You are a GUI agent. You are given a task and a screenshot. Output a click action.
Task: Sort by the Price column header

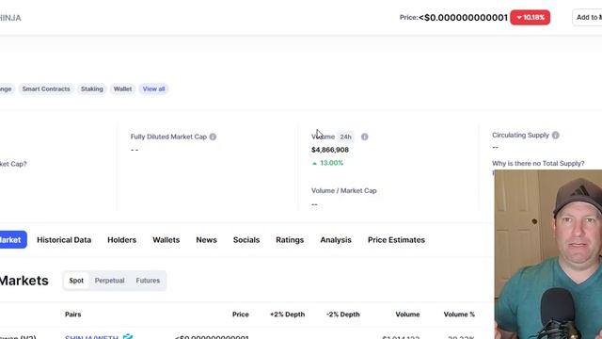click(241, 315)
